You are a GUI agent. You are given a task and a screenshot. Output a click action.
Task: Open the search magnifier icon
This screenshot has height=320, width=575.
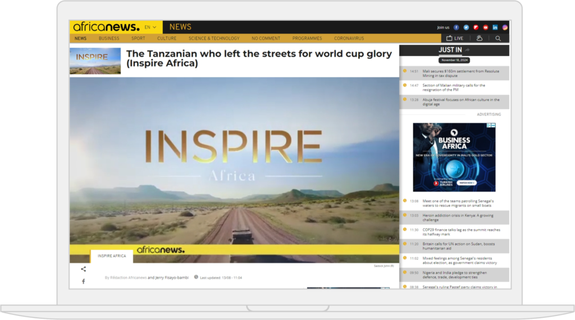coord(498,38)
